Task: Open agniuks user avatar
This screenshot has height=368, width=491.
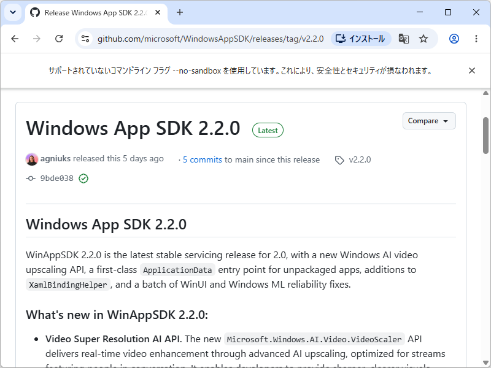Action: 32,159
